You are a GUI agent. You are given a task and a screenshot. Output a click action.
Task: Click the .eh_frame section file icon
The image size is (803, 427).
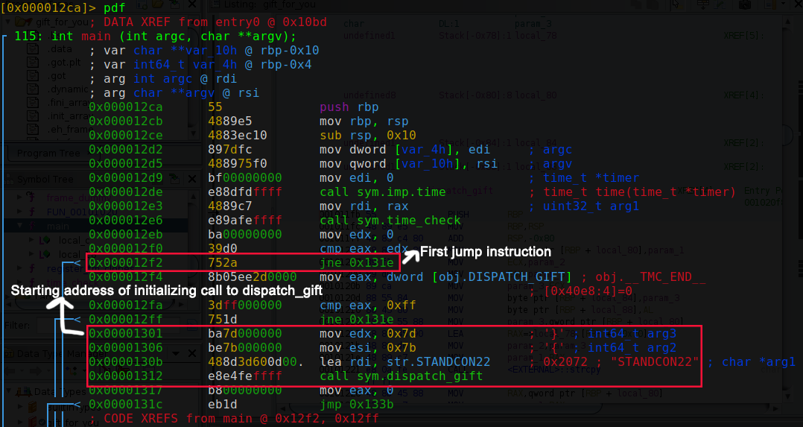tap(33, 130)
